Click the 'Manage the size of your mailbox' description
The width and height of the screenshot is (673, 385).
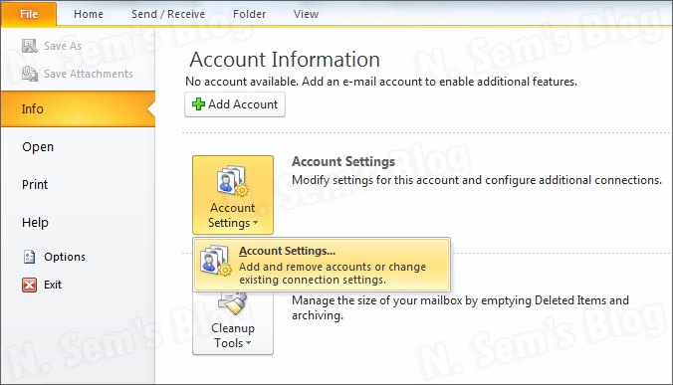pos(460,307)
